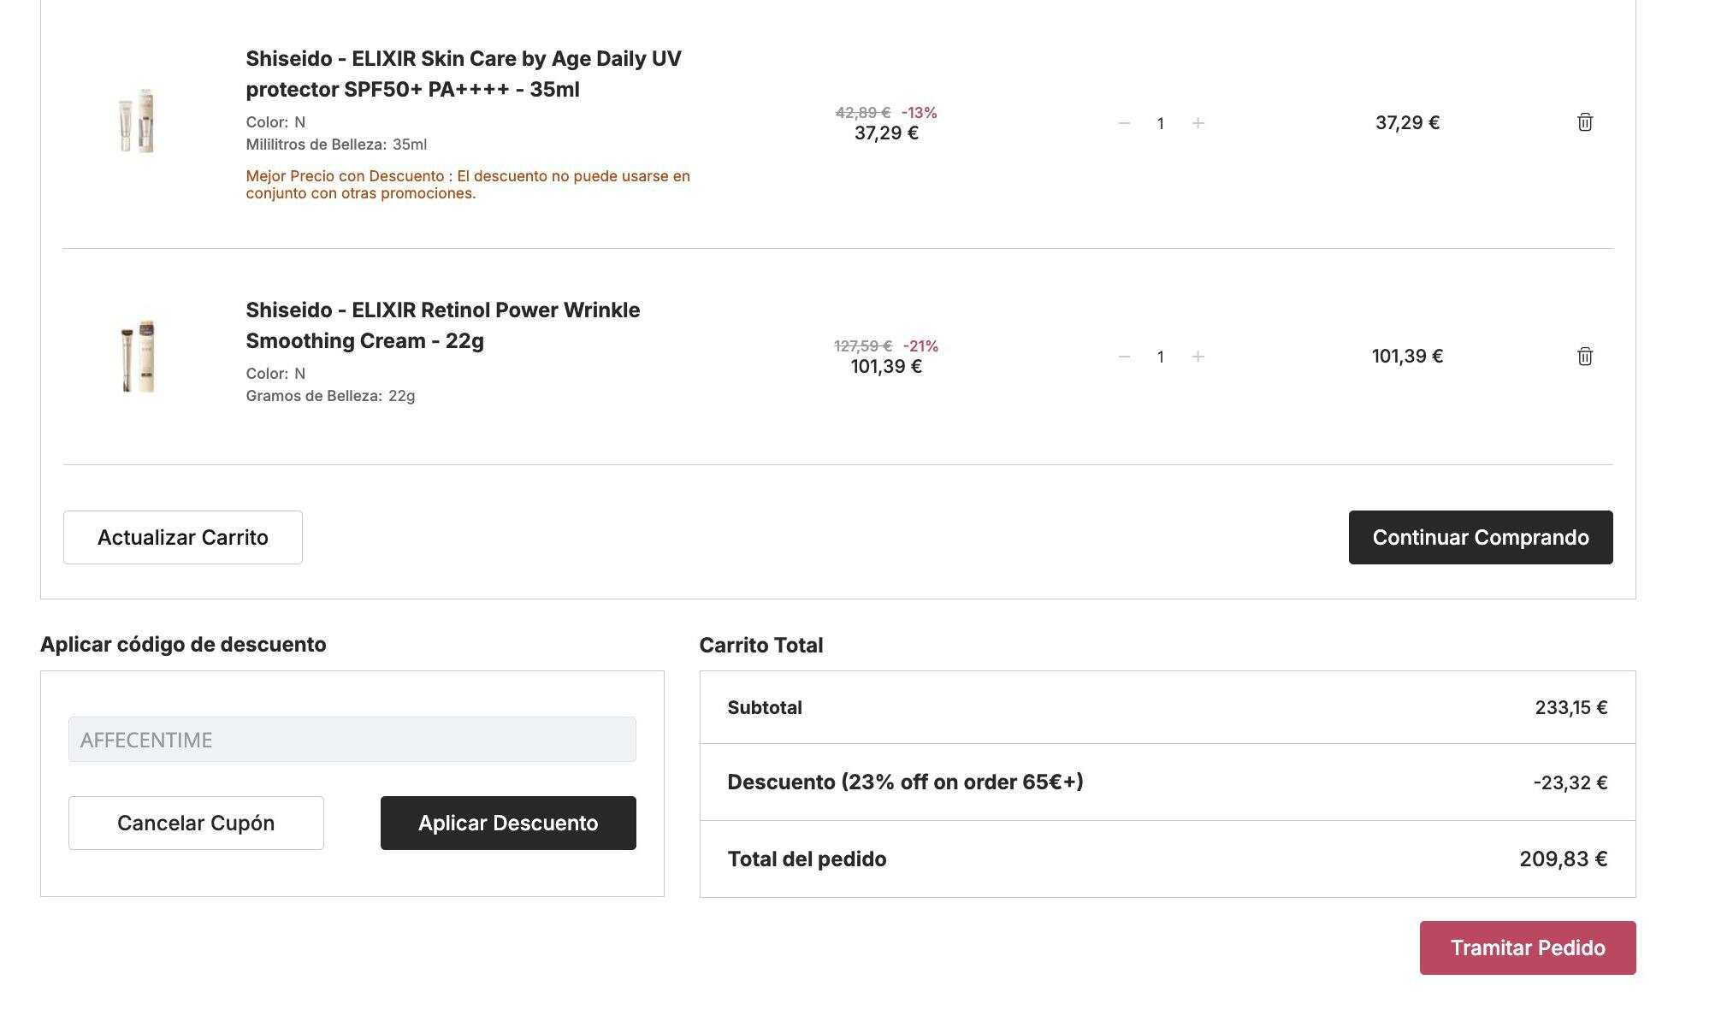The height and width of the screenshot is (1033, 1733).
Task: Click the Continuar Comprando button
Action: point(1481,537)
